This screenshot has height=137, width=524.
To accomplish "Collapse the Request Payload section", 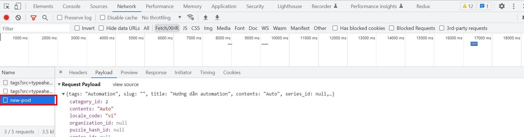I will (59, 84).
